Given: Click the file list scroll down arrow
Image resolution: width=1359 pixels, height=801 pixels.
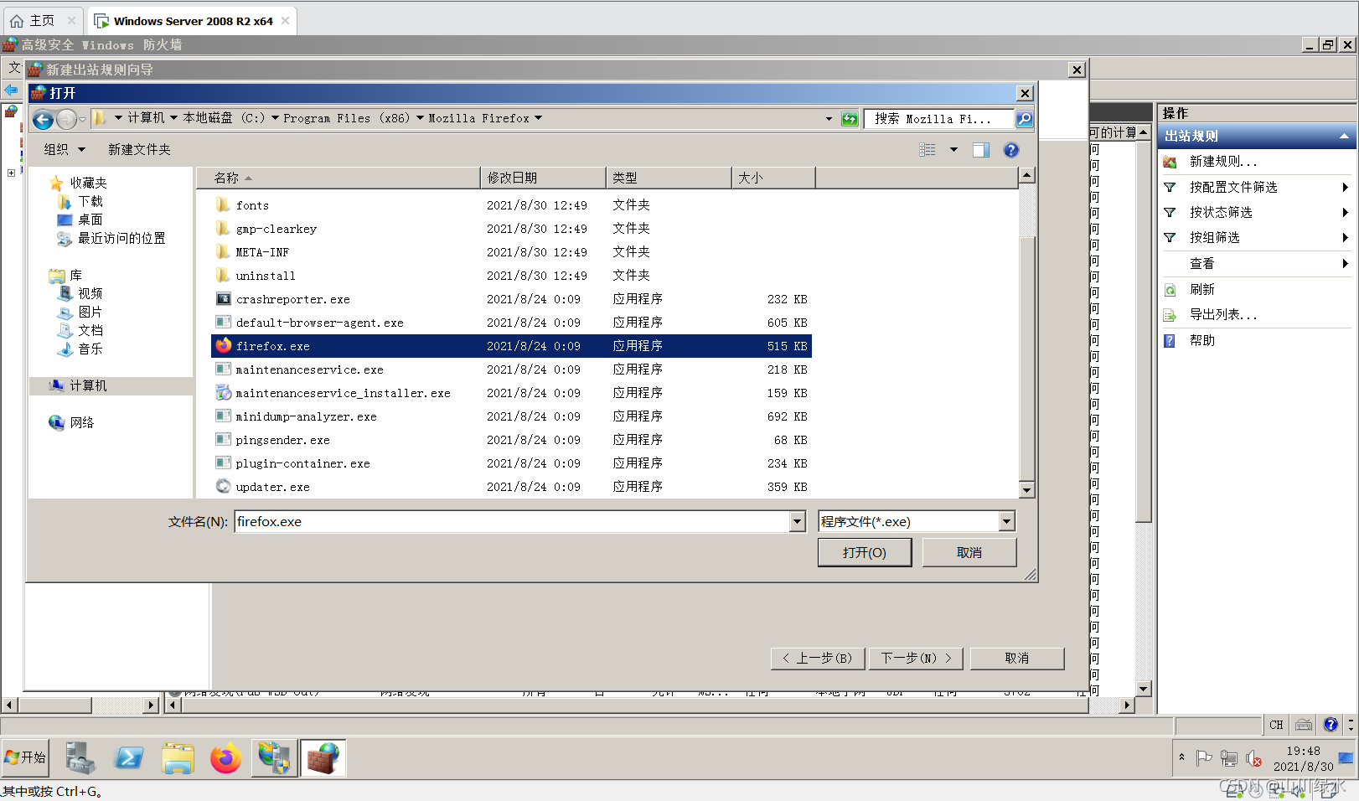Looking at the screenshot, I should point(1026,490).
